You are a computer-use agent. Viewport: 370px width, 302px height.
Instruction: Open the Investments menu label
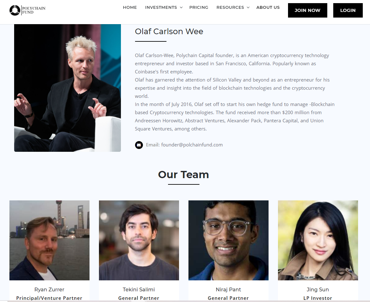(161, 7)
